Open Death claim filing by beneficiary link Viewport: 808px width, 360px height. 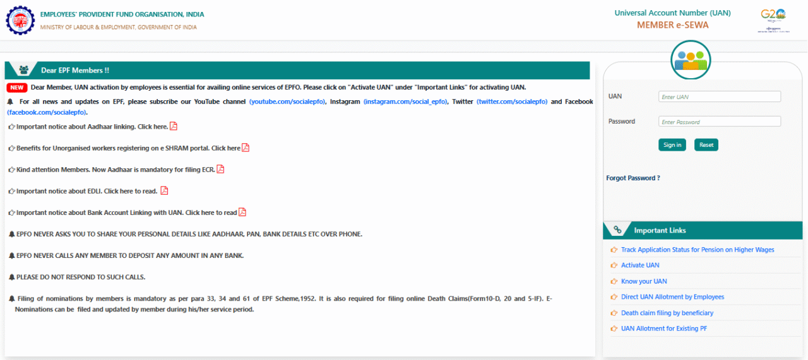tap(667, 313)
